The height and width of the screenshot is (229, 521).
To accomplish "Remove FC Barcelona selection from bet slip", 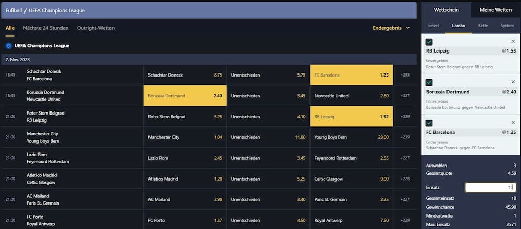I will pyautogui.click(x=513, y=122).
